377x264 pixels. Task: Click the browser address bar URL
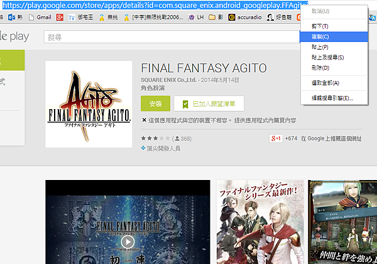(155, 5)
